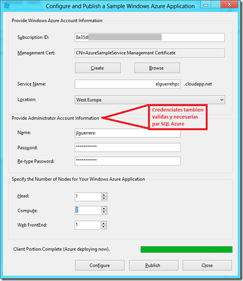Click the Management Cert text field
The height and width of the screenshot is (281, 243).
(149, 53)
